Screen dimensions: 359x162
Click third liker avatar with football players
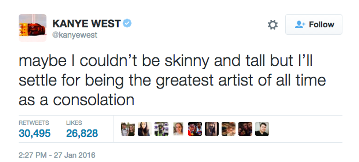coord(162,129)
